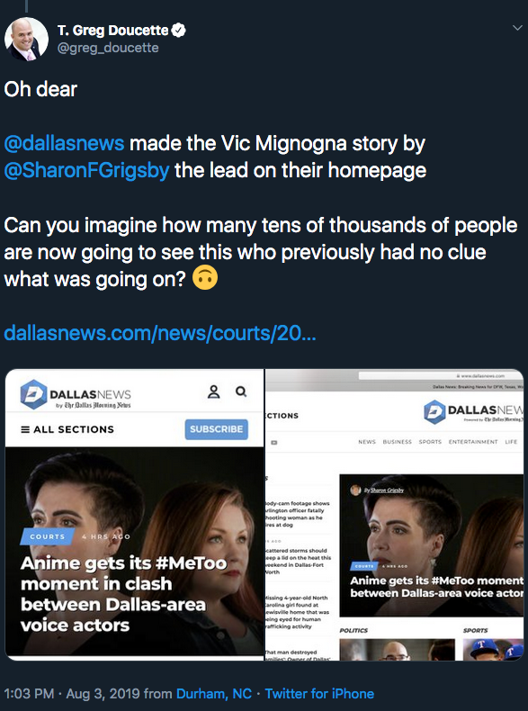Click the Twitter for iPhone source link
The height and width of the screenshot is (711, 528).
[319, 694]
